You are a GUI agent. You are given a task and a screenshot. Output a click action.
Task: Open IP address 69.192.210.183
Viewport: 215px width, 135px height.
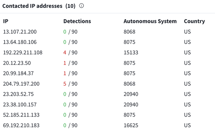click(21, 125)
